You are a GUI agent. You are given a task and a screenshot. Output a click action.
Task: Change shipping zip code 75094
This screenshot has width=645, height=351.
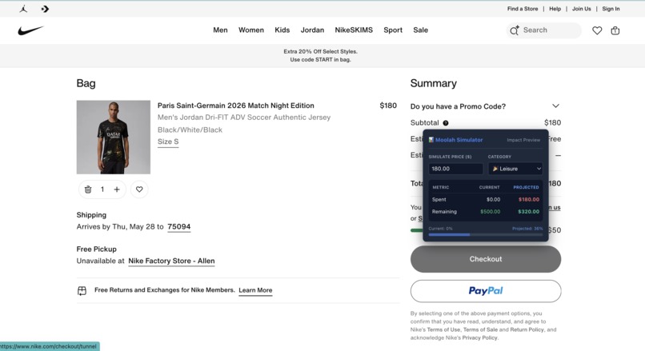[x=179, y=227]
